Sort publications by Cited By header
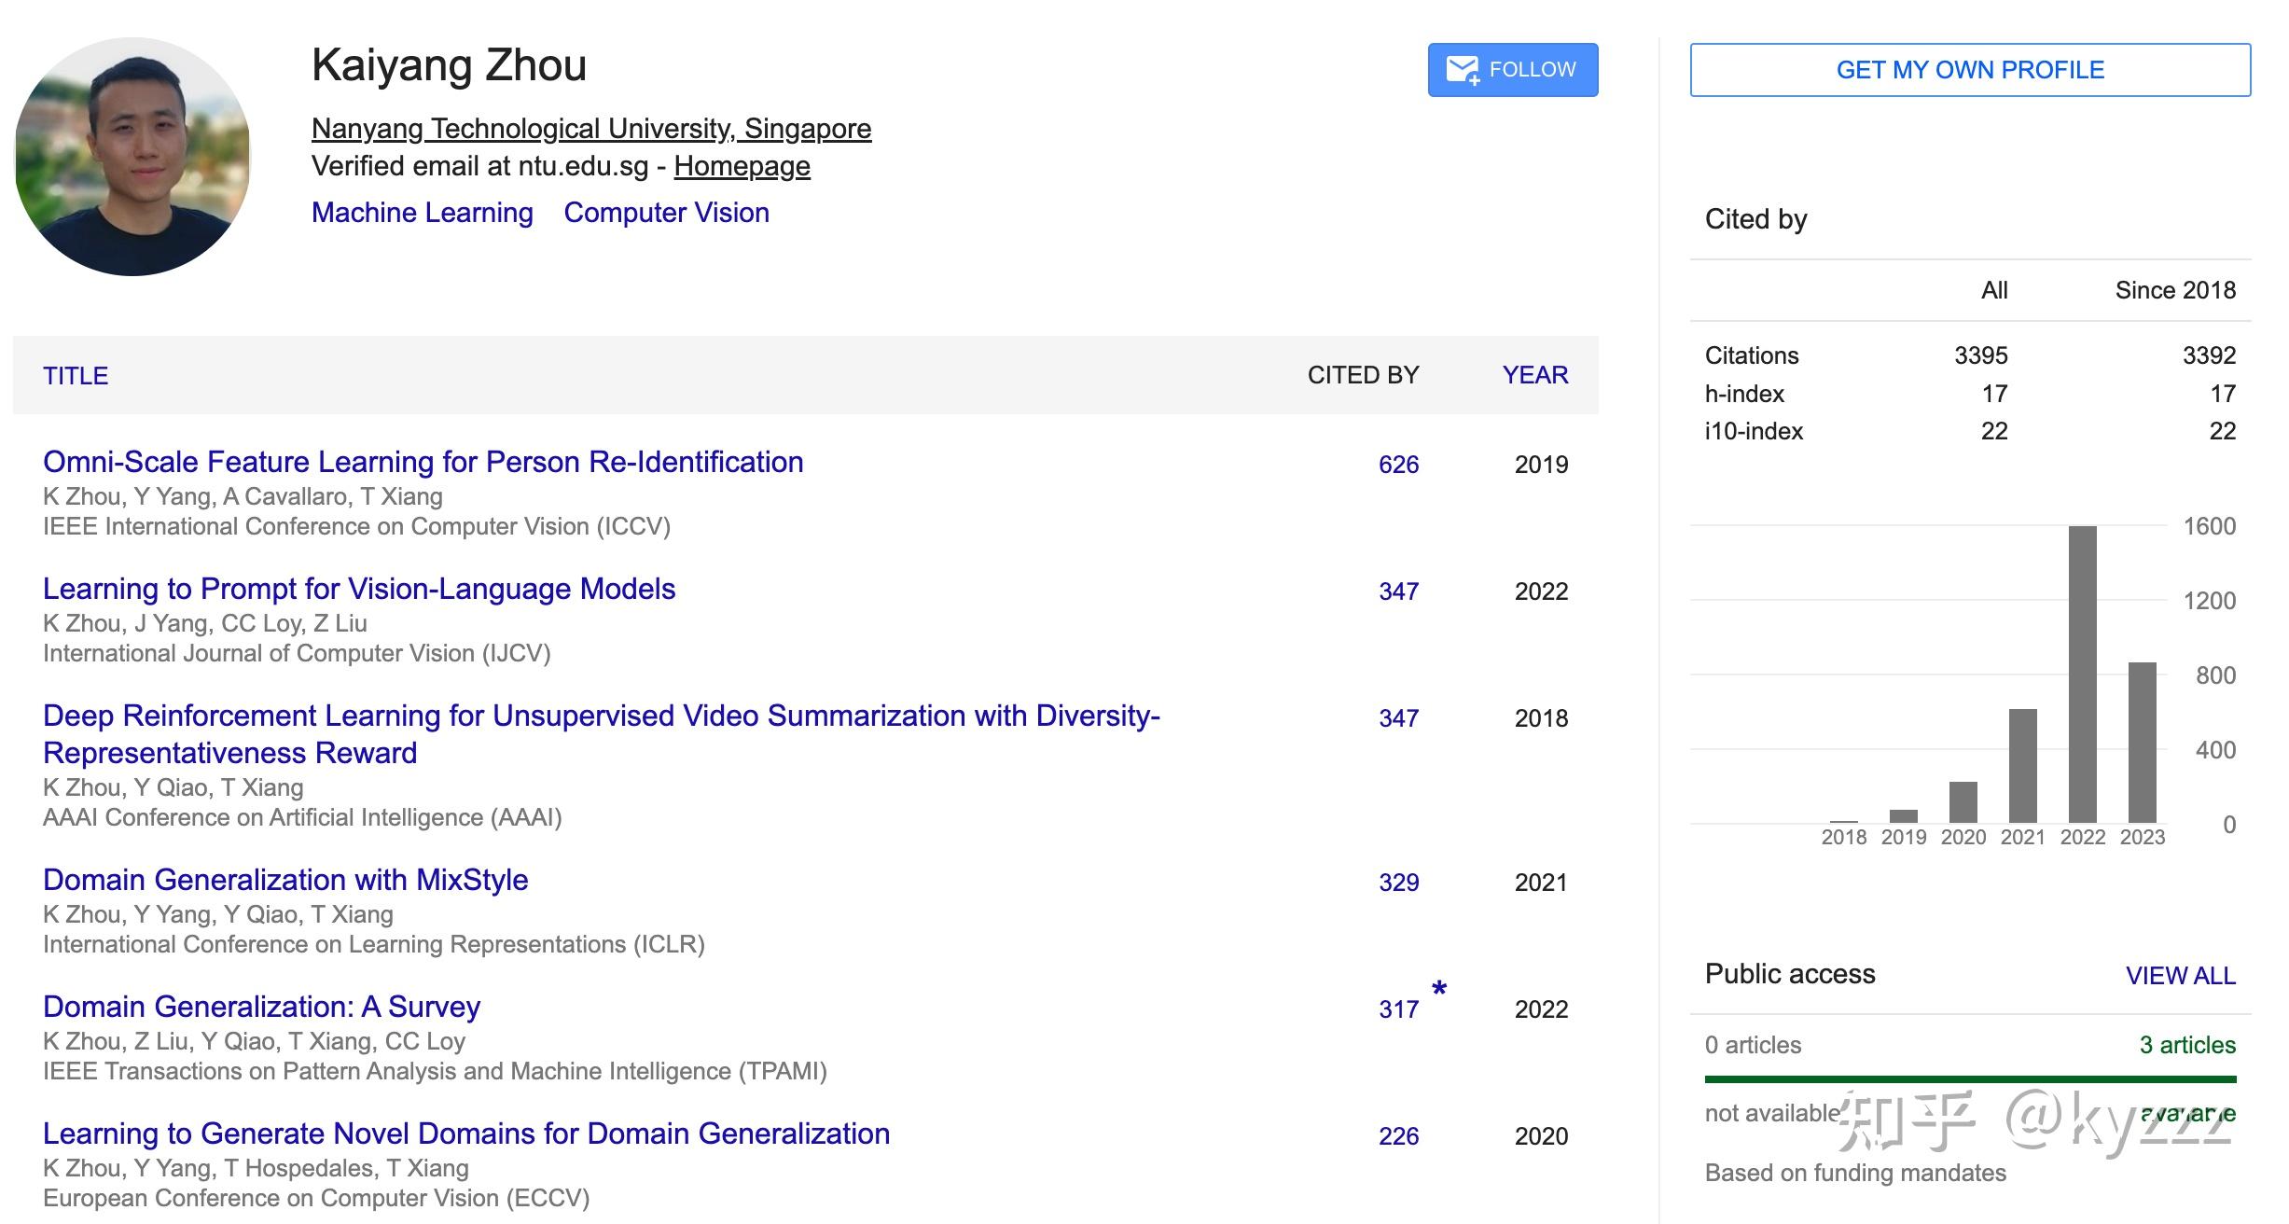Viewport: 2289px width, 1224px height. click(x=1362, y=375)
